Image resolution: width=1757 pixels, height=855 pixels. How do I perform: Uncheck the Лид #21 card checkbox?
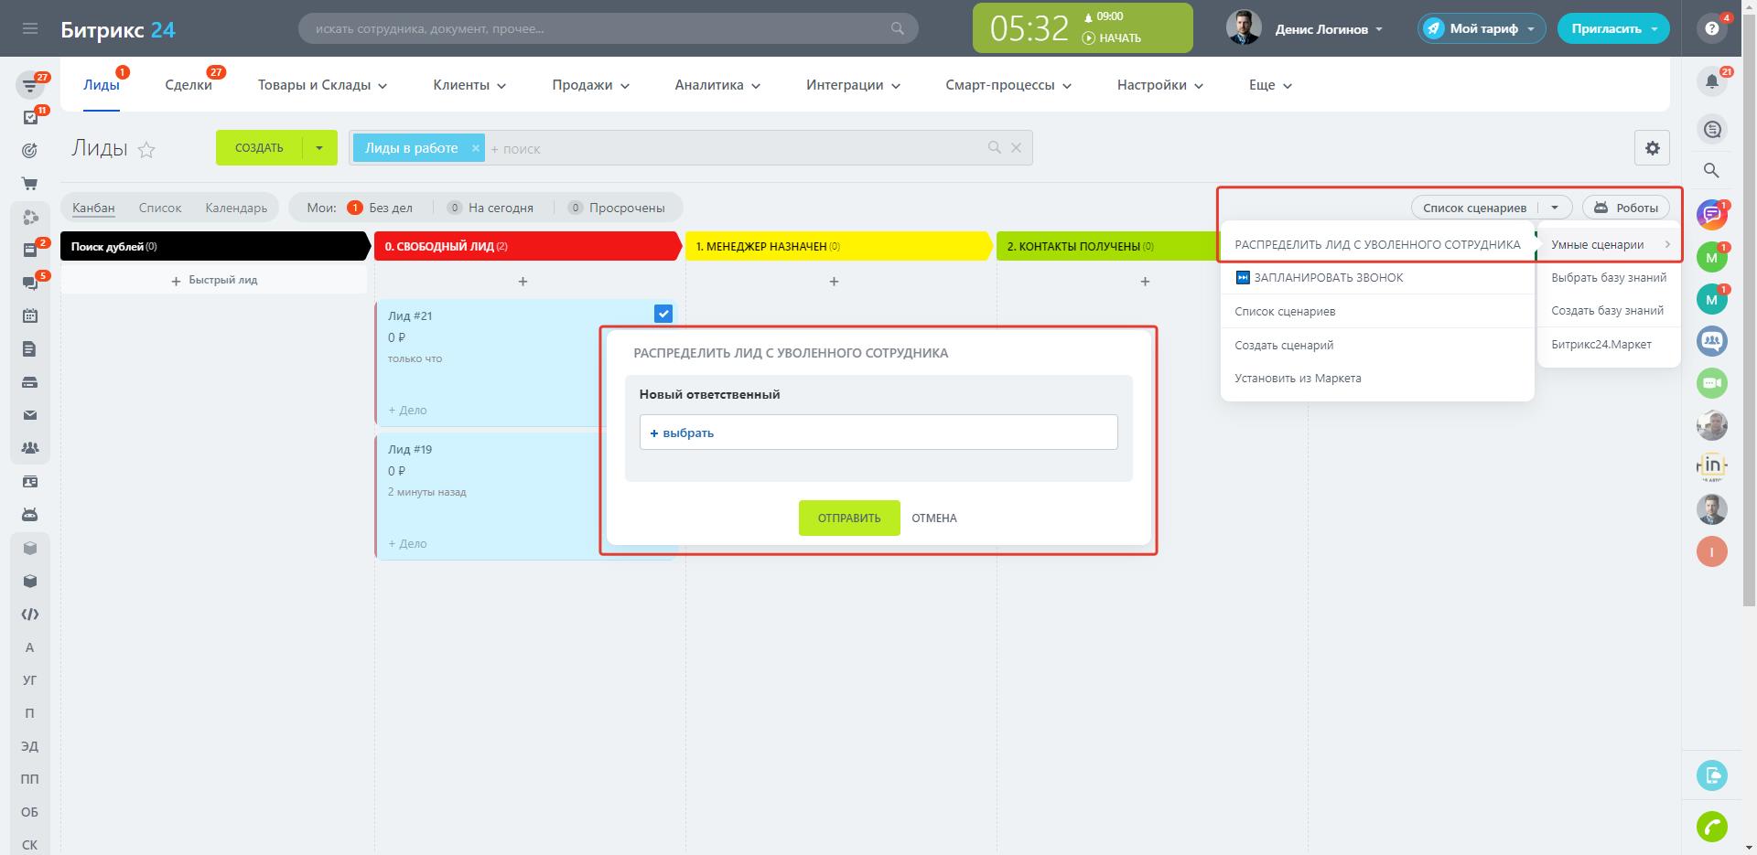click(x=663, y=314)
